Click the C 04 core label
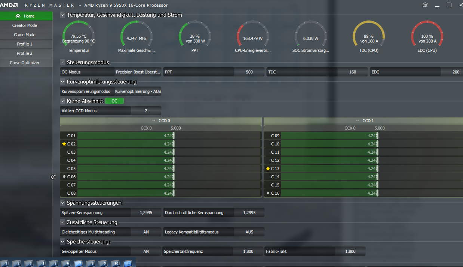Screen dimensions: 463x267 tap(71, 160)
